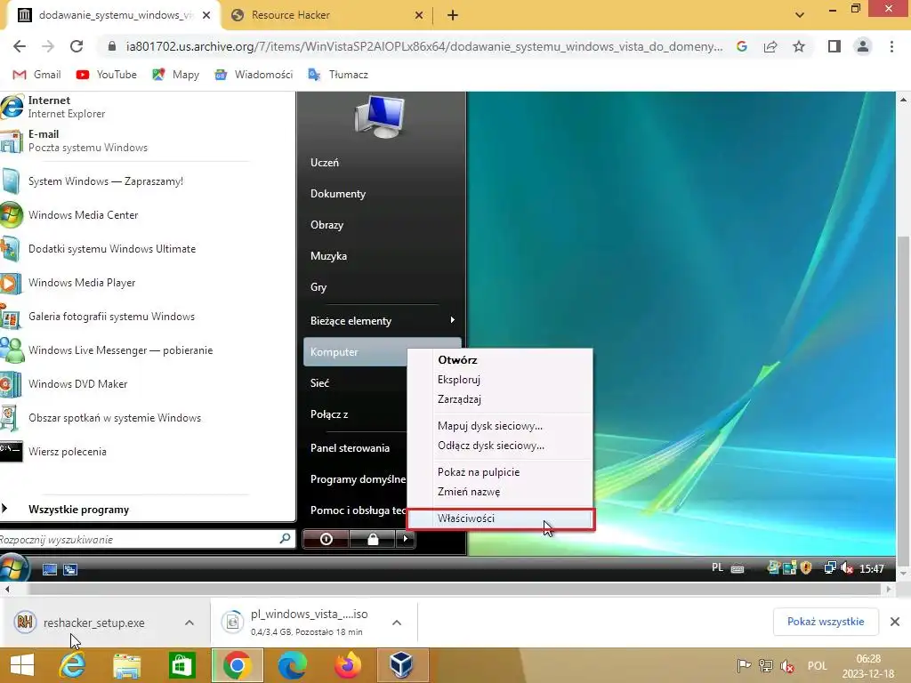Expand reshacker_setup.exe download options
The image size is (911, 683).
(189, 623)
